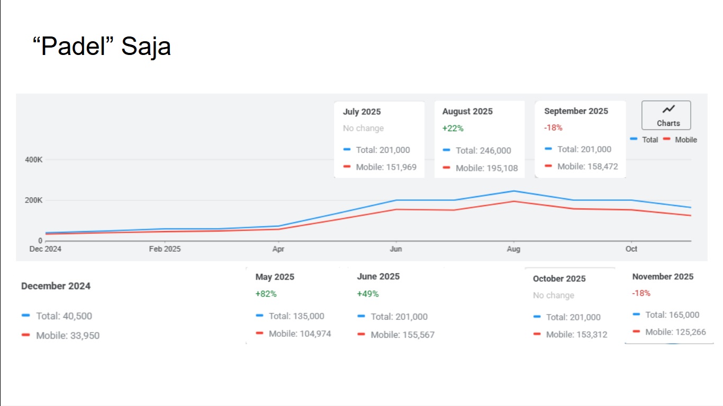Click the Feb 2025 x-axis label
Image resolution: width=723 pixels, height=406 pixels.
[x=165, y=249]
